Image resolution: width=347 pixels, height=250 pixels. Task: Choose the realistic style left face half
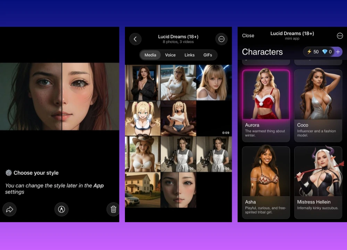pos(31,96)
